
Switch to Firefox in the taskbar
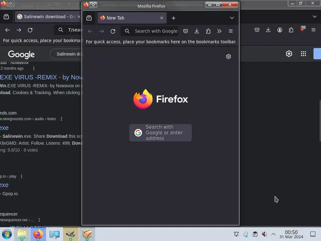pos(38,234)
